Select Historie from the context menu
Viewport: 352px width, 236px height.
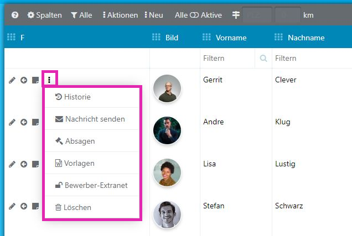coord(77,97)
